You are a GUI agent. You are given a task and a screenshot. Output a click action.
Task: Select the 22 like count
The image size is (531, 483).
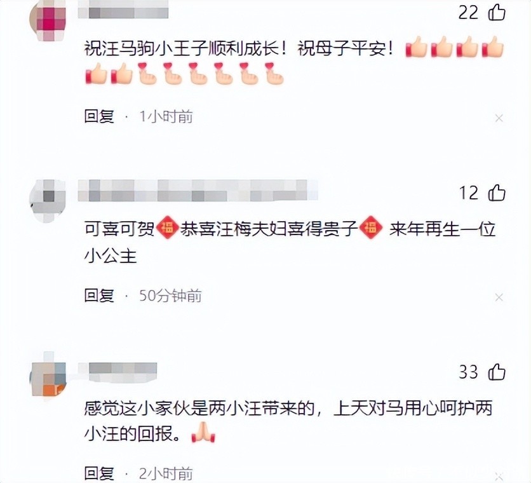click(468, 13)
